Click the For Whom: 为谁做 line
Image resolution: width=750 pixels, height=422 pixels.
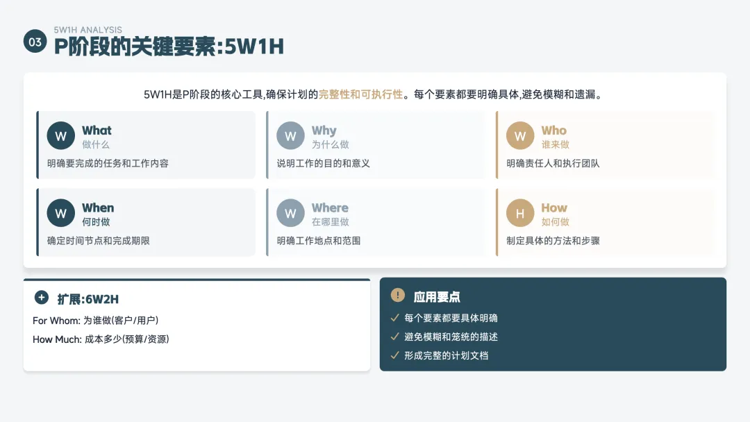tap(96, 321)
